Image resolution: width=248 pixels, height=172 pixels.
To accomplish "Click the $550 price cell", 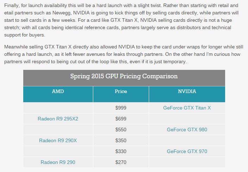I will 121,130.
